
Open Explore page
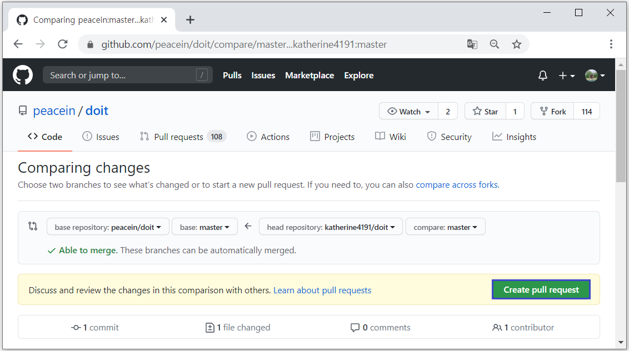point(358,76)
